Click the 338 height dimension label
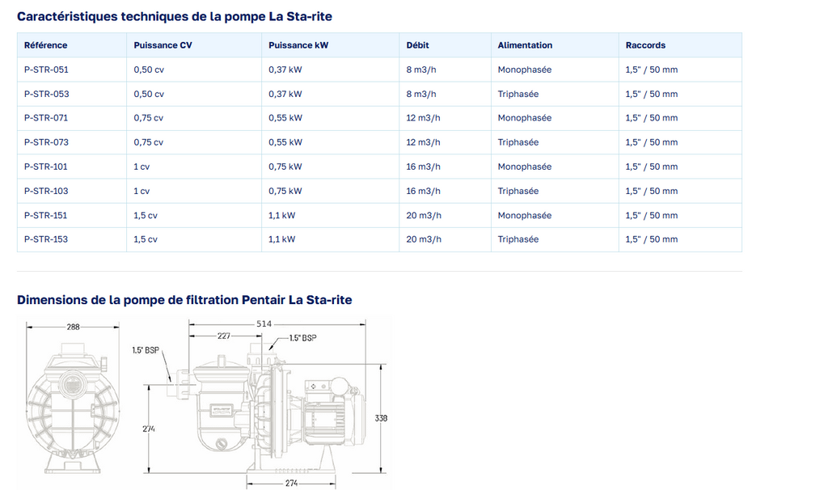Viewport: 828px width, 490px height. pos(381,418)
